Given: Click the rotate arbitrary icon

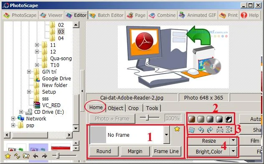Looking at the screenshot, I should (192, 130).
